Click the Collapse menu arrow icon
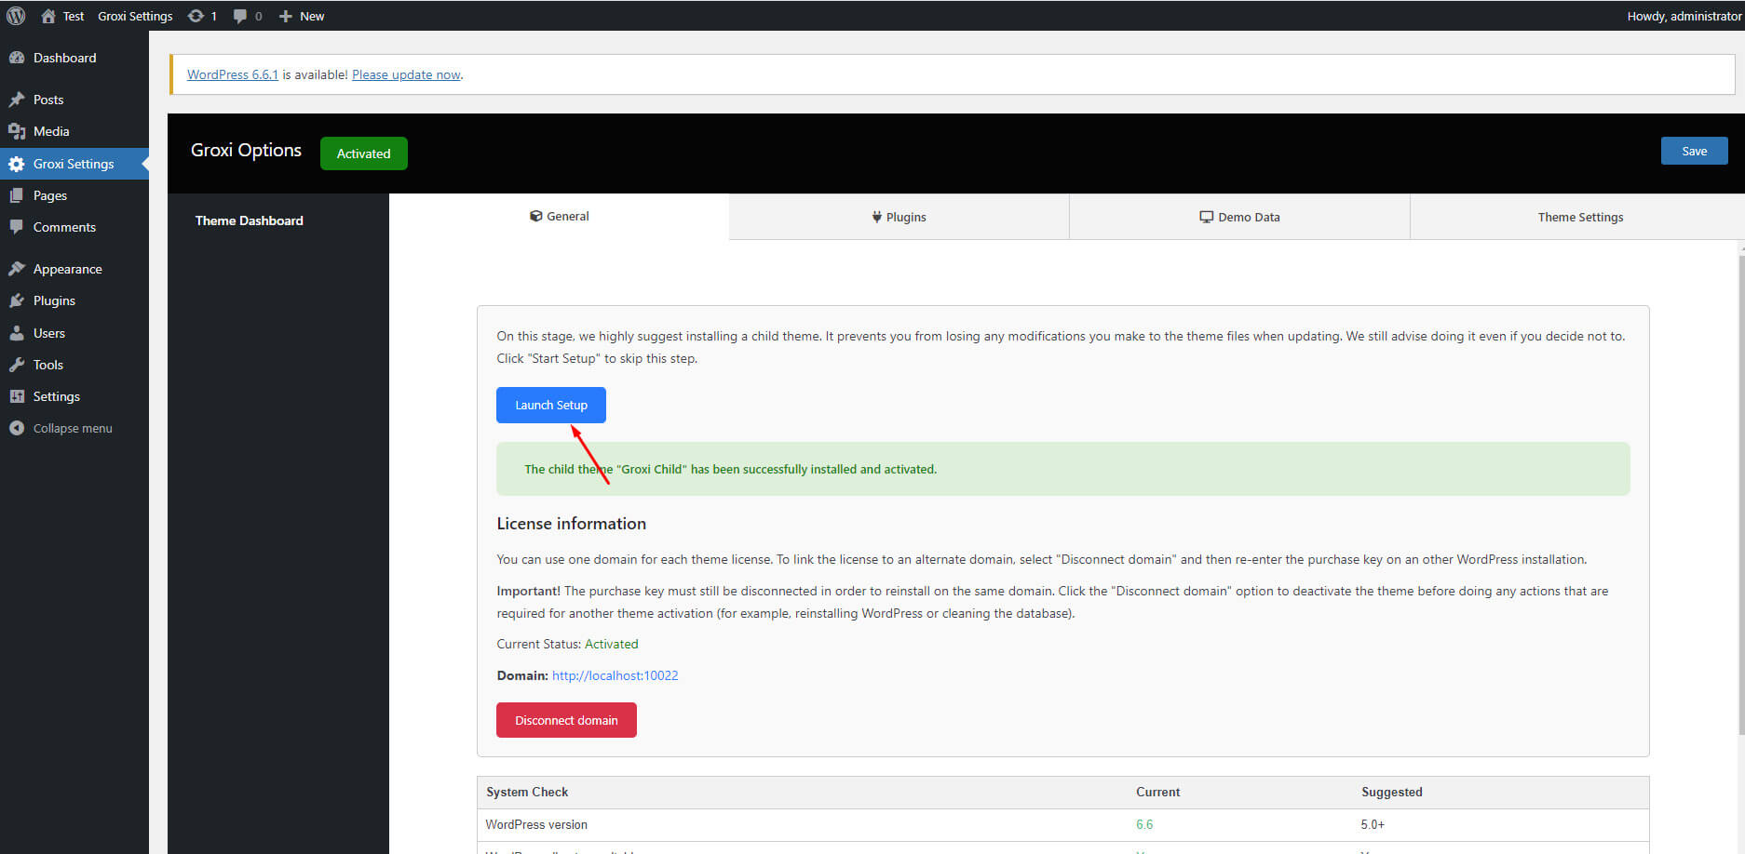 coord(17,428)
